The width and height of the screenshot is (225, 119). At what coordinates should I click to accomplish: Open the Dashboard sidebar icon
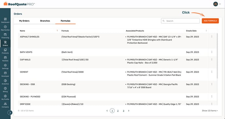point(5,20)
